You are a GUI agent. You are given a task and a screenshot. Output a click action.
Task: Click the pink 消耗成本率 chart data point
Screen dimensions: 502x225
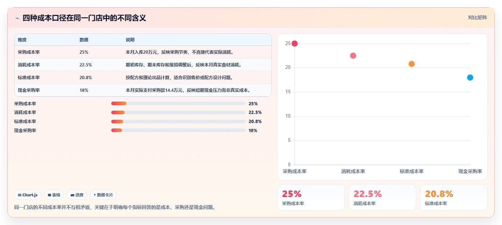(353, 56)
